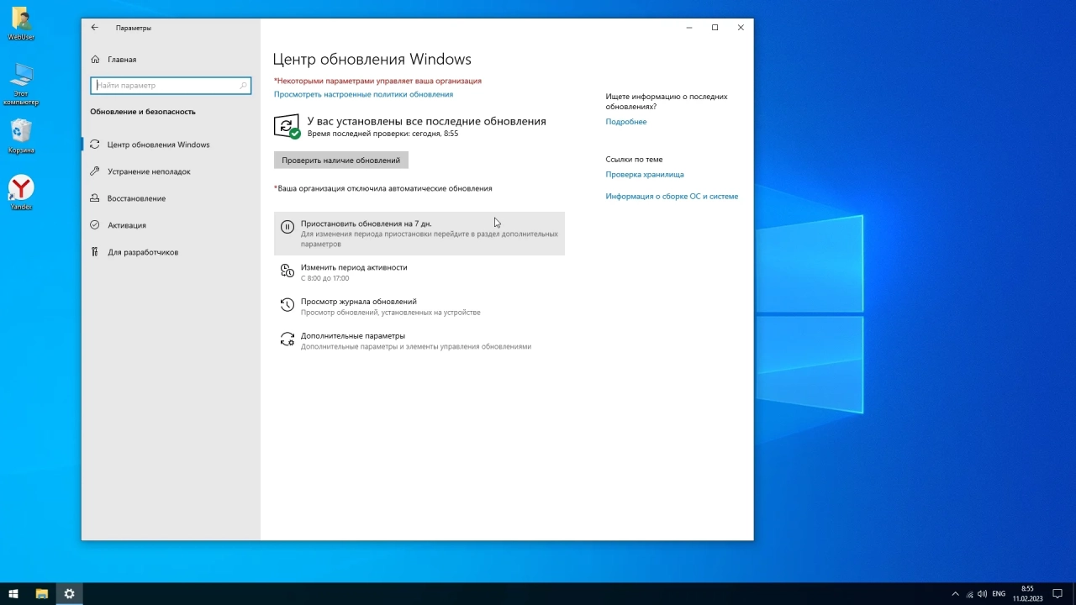
Task: Switch ENG input language indicator
Action: pyautogui.click(x=999, y=593)
